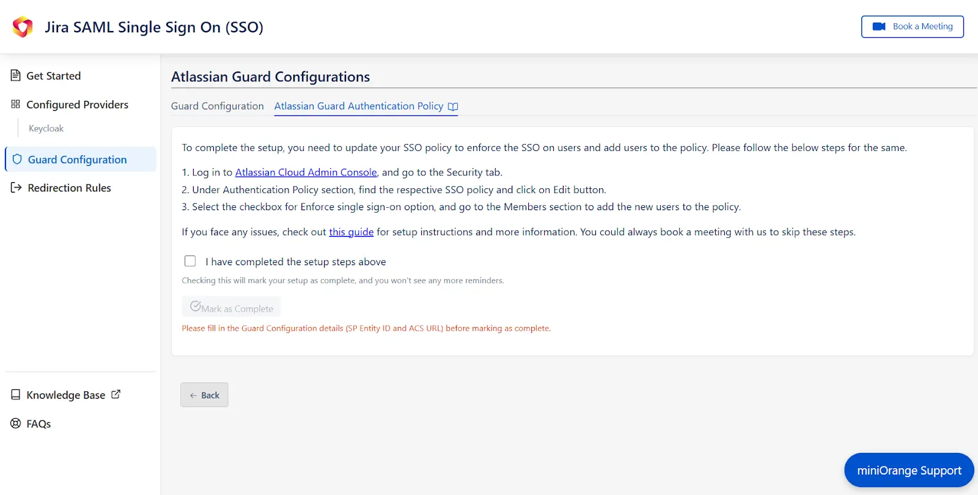Click the 'Jira SAML Single Sign On (SSO)' title

coord(154,27)
